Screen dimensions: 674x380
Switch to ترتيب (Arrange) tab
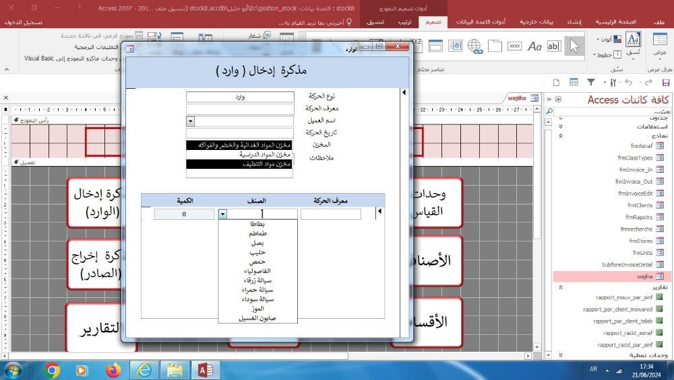click(x=404, y=22)
